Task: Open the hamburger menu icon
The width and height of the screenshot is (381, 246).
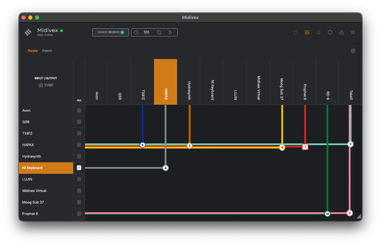Action: point(353,32)
